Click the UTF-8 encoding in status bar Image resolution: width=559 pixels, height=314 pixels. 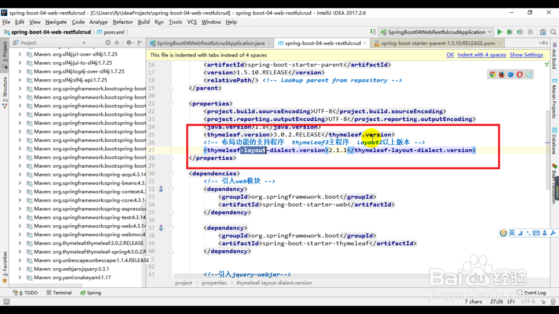[x=528, y=302]
